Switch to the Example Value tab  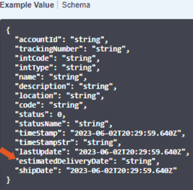(27, 5)
